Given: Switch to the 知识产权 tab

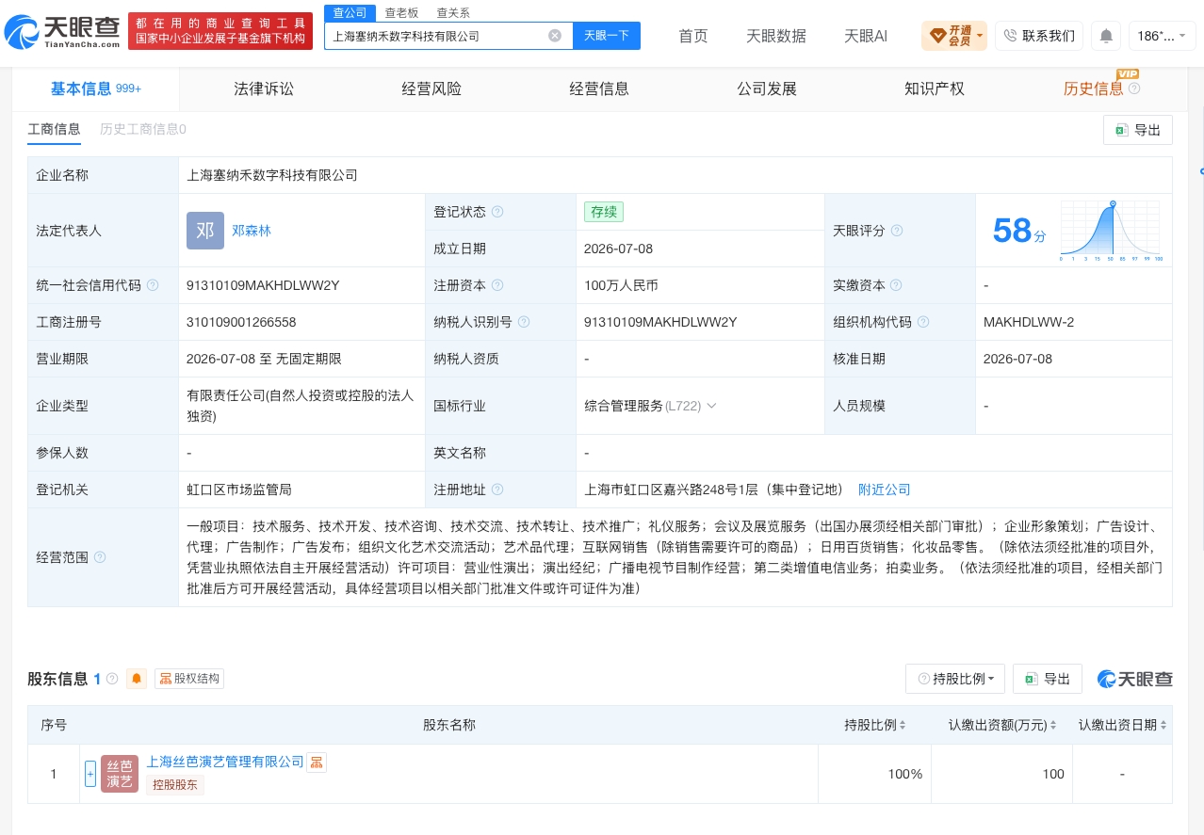Looking at the screenshot, I should click(x=935, y=88).
